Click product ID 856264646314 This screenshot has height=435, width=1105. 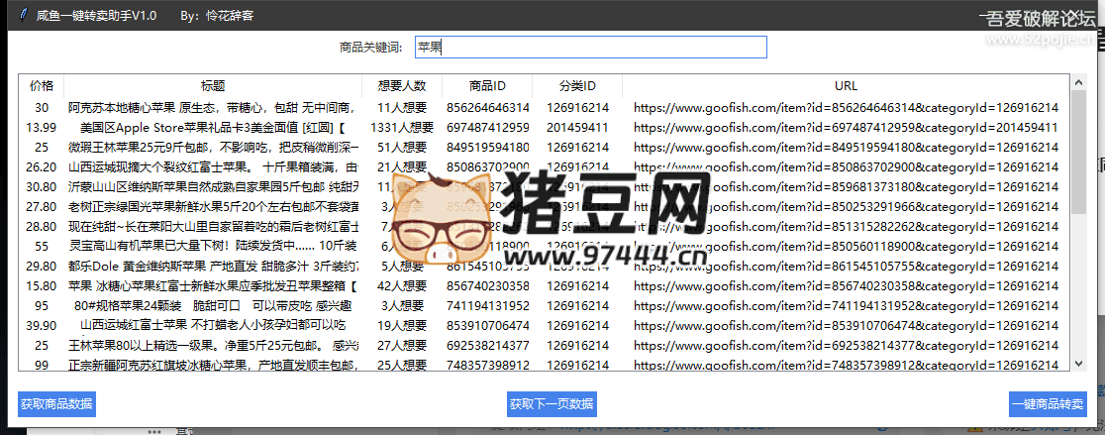click(x=488, y=108)
